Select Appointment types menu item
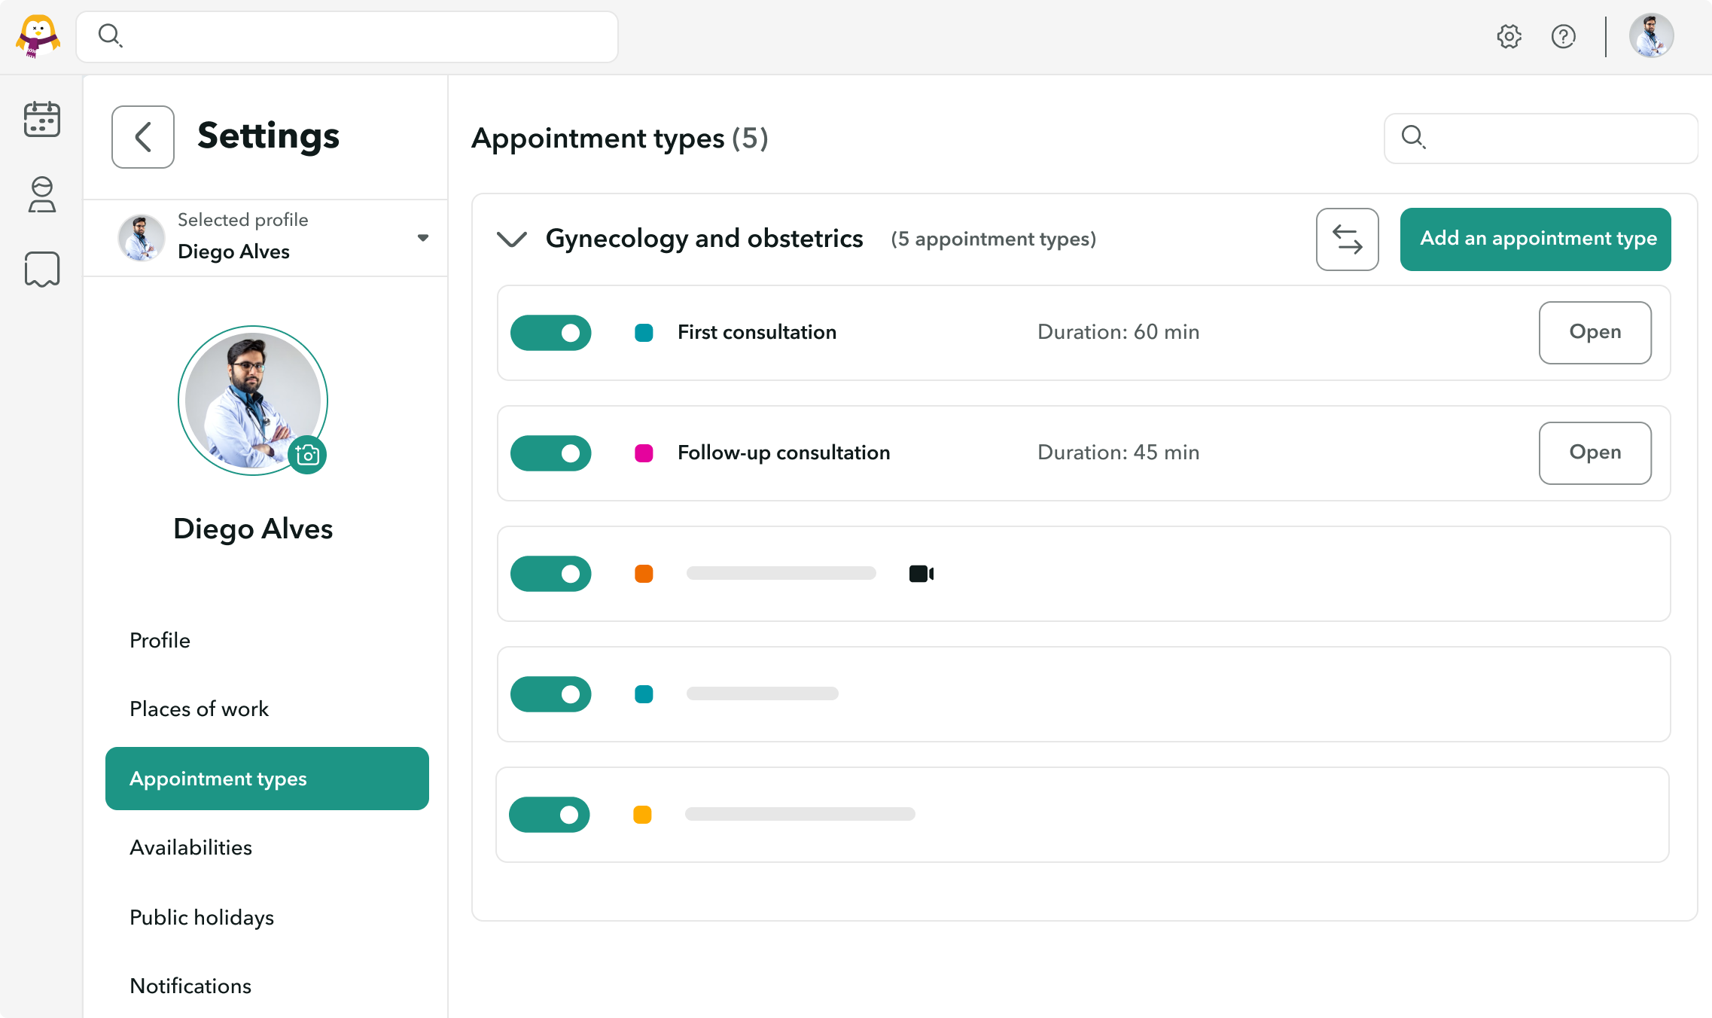Screen dimensions: 1712x1018 coord(267,779)
